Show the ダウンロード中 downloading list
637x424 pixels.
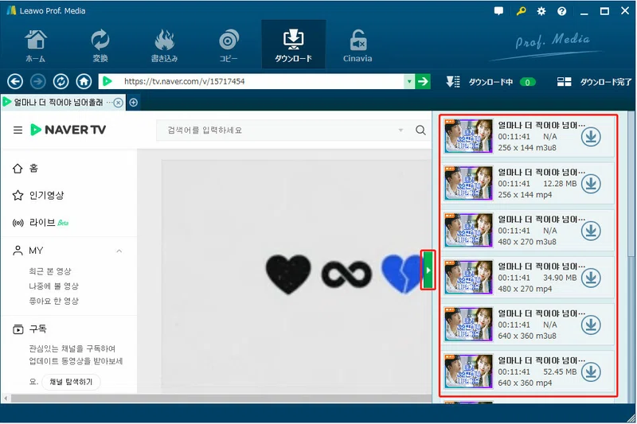click(x=490, y=82)
